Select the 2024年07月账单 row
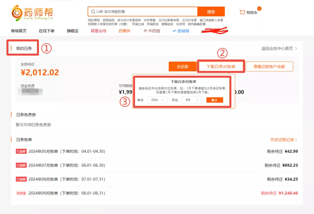This screenshot has width=314, height=214. 157,165
